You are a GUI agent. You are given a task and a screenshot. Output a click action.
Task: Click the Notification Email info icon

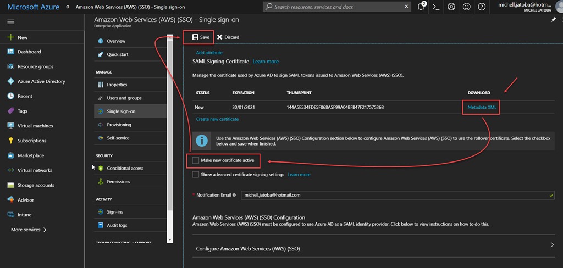[x=234, y=195]
